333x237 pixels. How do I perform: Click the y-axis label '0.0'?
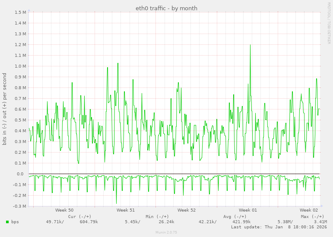[x=20, y=174]
